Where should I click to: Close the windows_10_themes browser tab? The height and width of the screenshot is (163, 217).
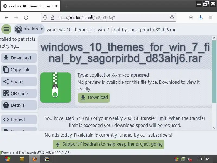56,6
